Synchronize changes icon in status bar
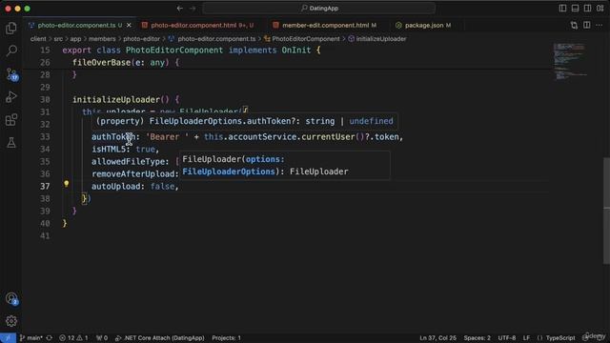Image resolution: width=610 pixels, height=343 pixels. (50, 338)
